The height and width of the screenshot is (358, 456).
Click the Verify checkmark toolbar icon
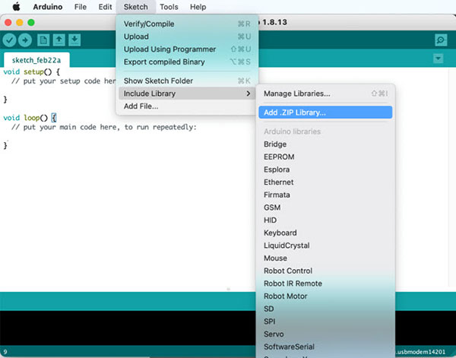10,40
